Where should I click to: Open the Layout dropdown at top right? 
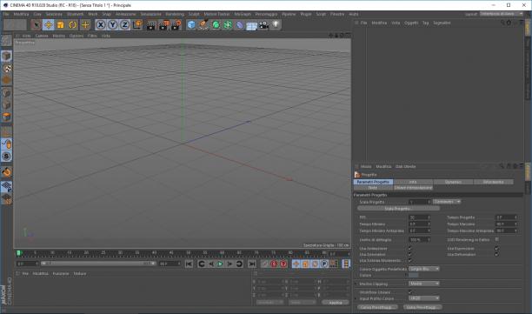(502, 14)
